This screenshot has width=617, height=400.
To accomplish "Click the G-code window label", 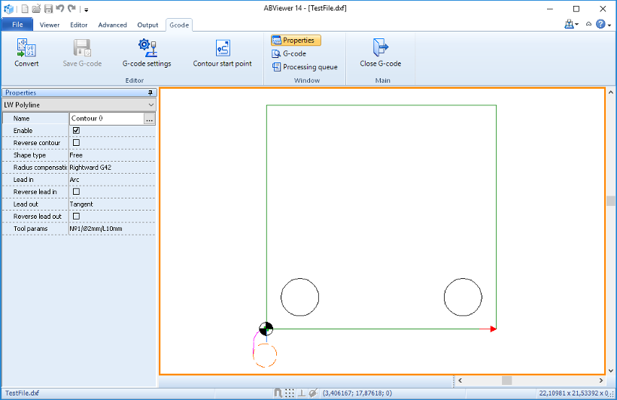I will tap(294, 53).
